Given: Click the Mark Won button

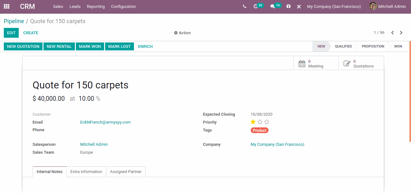Looking at the screenshot, I should coord(90,46).
